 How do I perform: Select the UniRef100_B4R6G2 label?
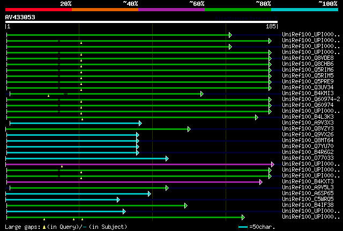(x=308, y=152)
